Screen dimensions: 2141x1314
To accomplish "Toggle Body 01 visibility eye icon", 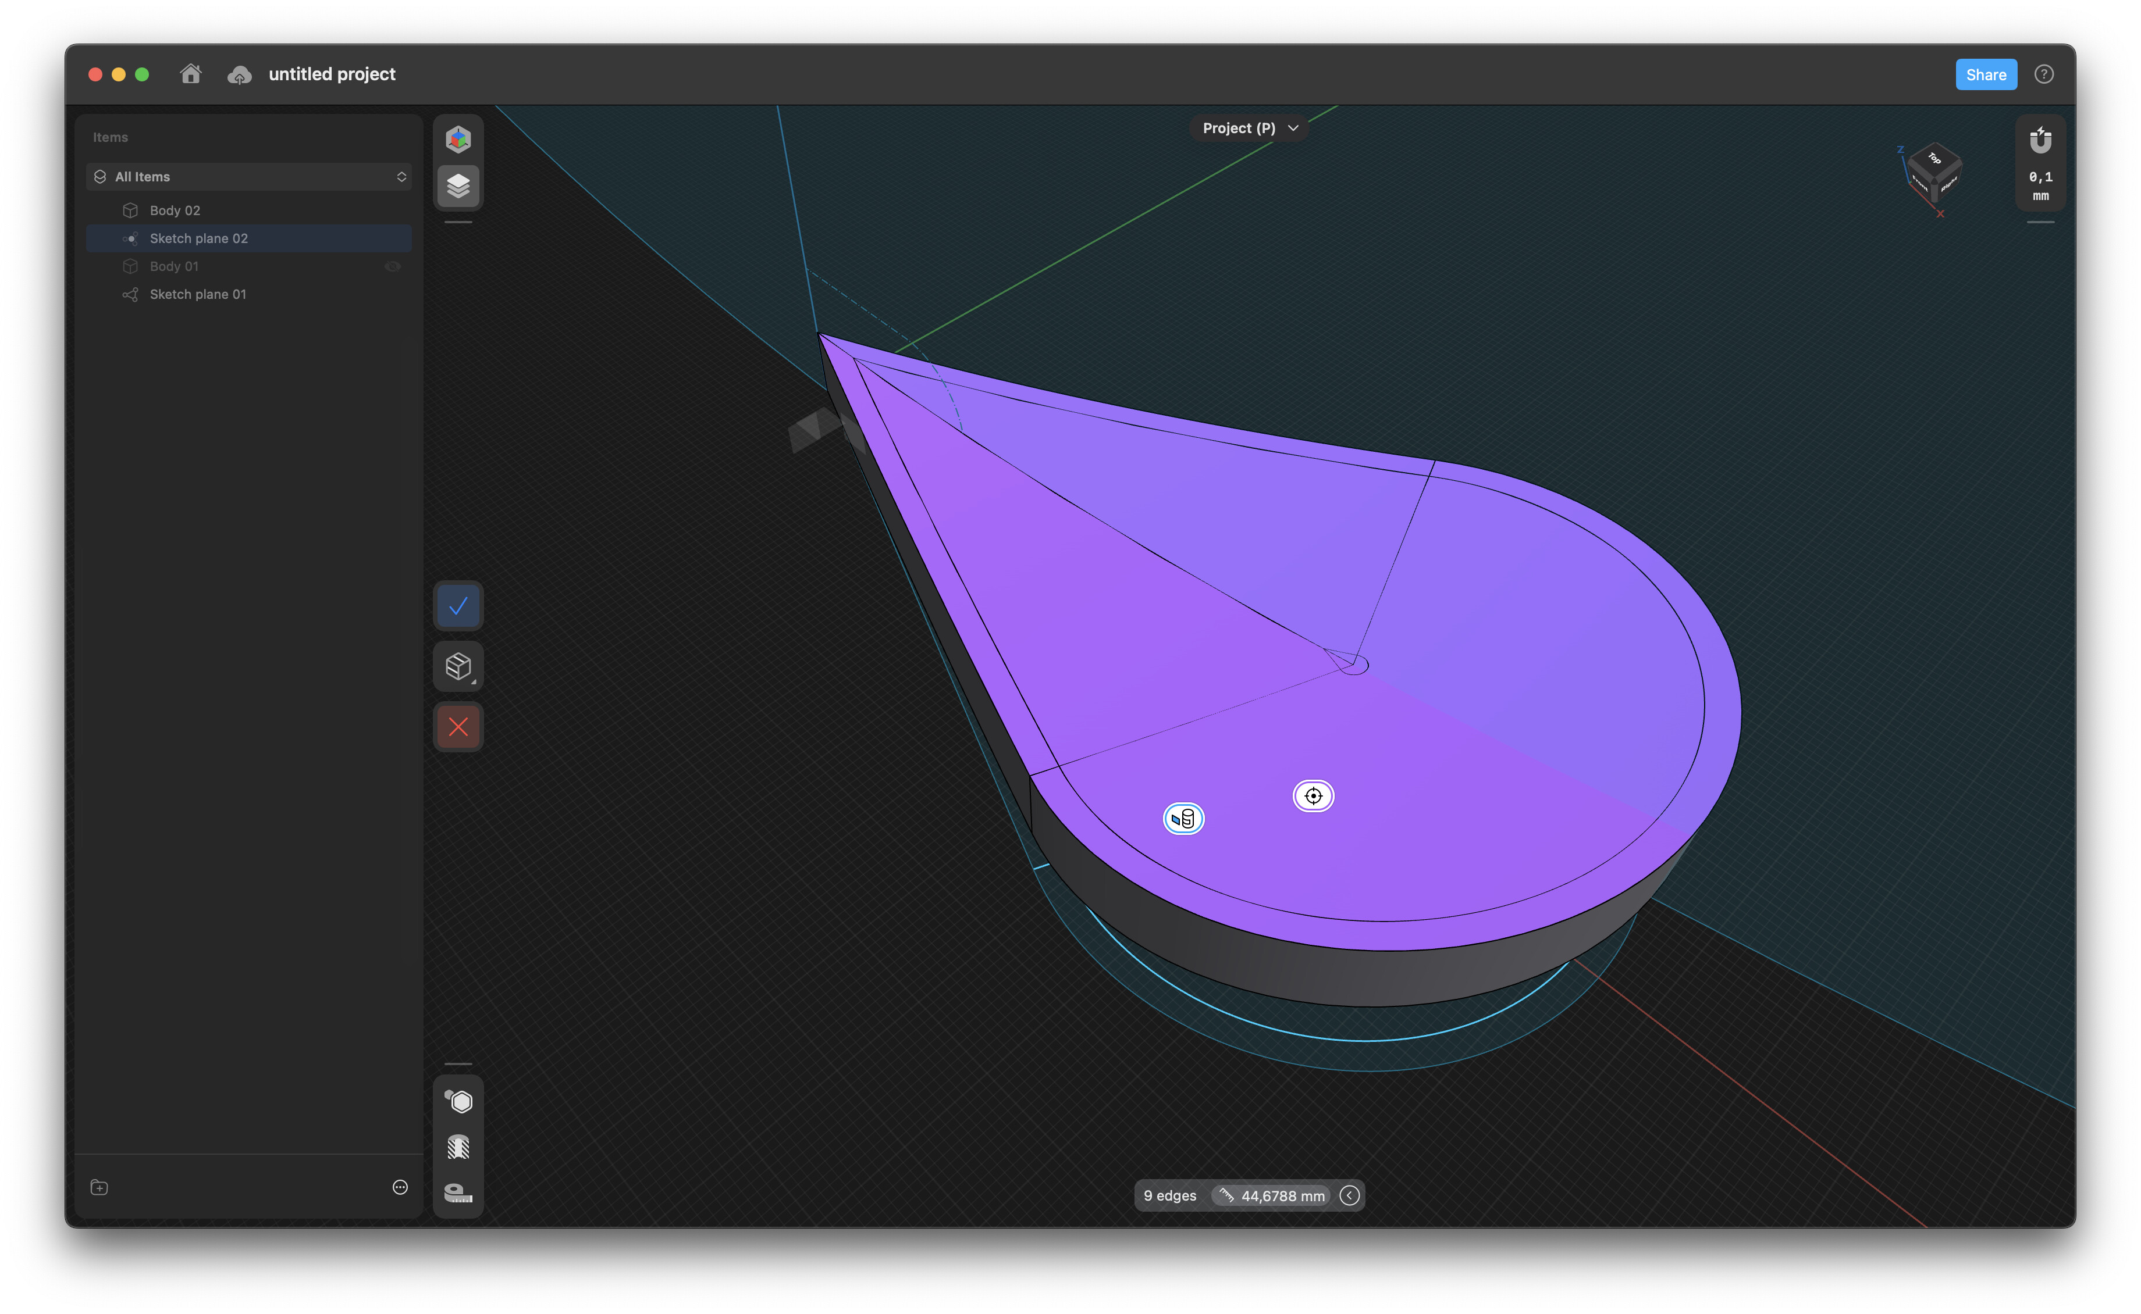I will (x=393, y=267).
